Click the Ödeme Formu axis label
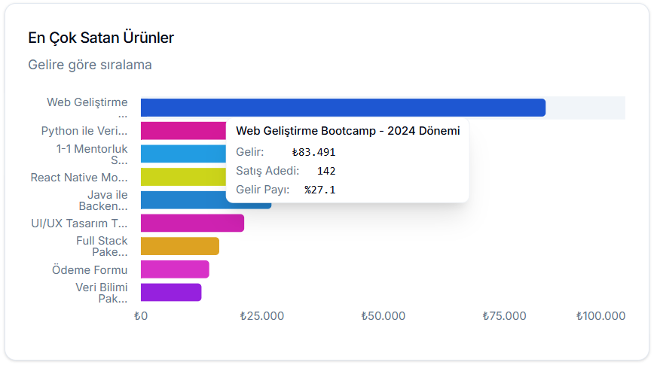654x365 pixels. point(90,269)
